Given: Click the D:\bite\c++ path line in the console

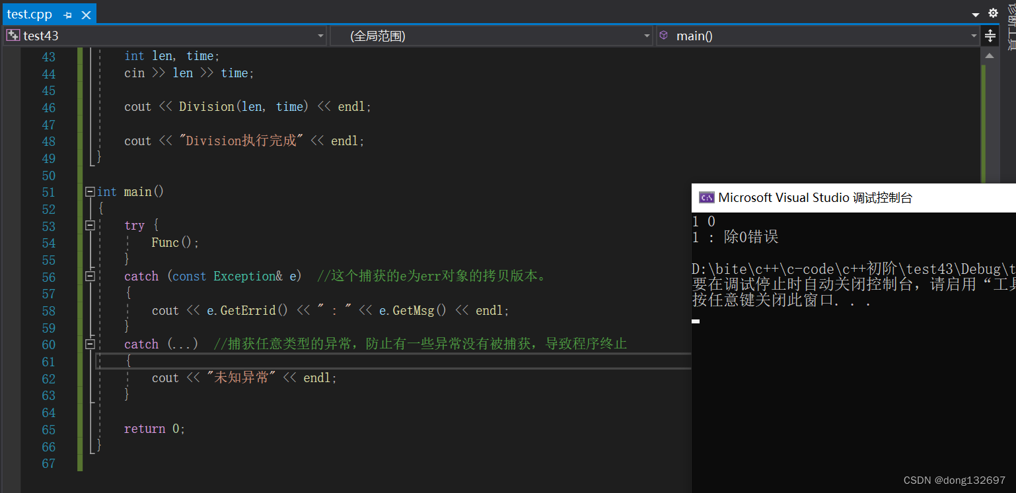Looking at the screenshot, I should click(x=853, y=269).
